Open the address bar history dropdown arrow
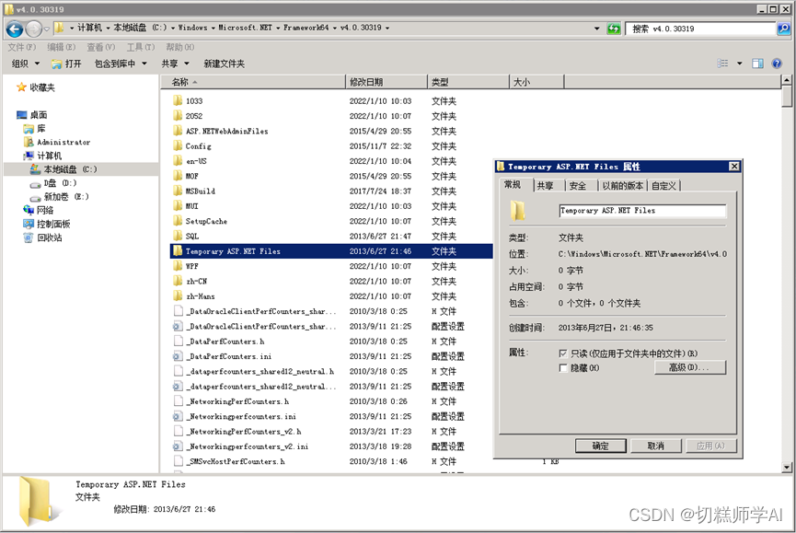This screenshot has height=533, width=796. [596, 29]
